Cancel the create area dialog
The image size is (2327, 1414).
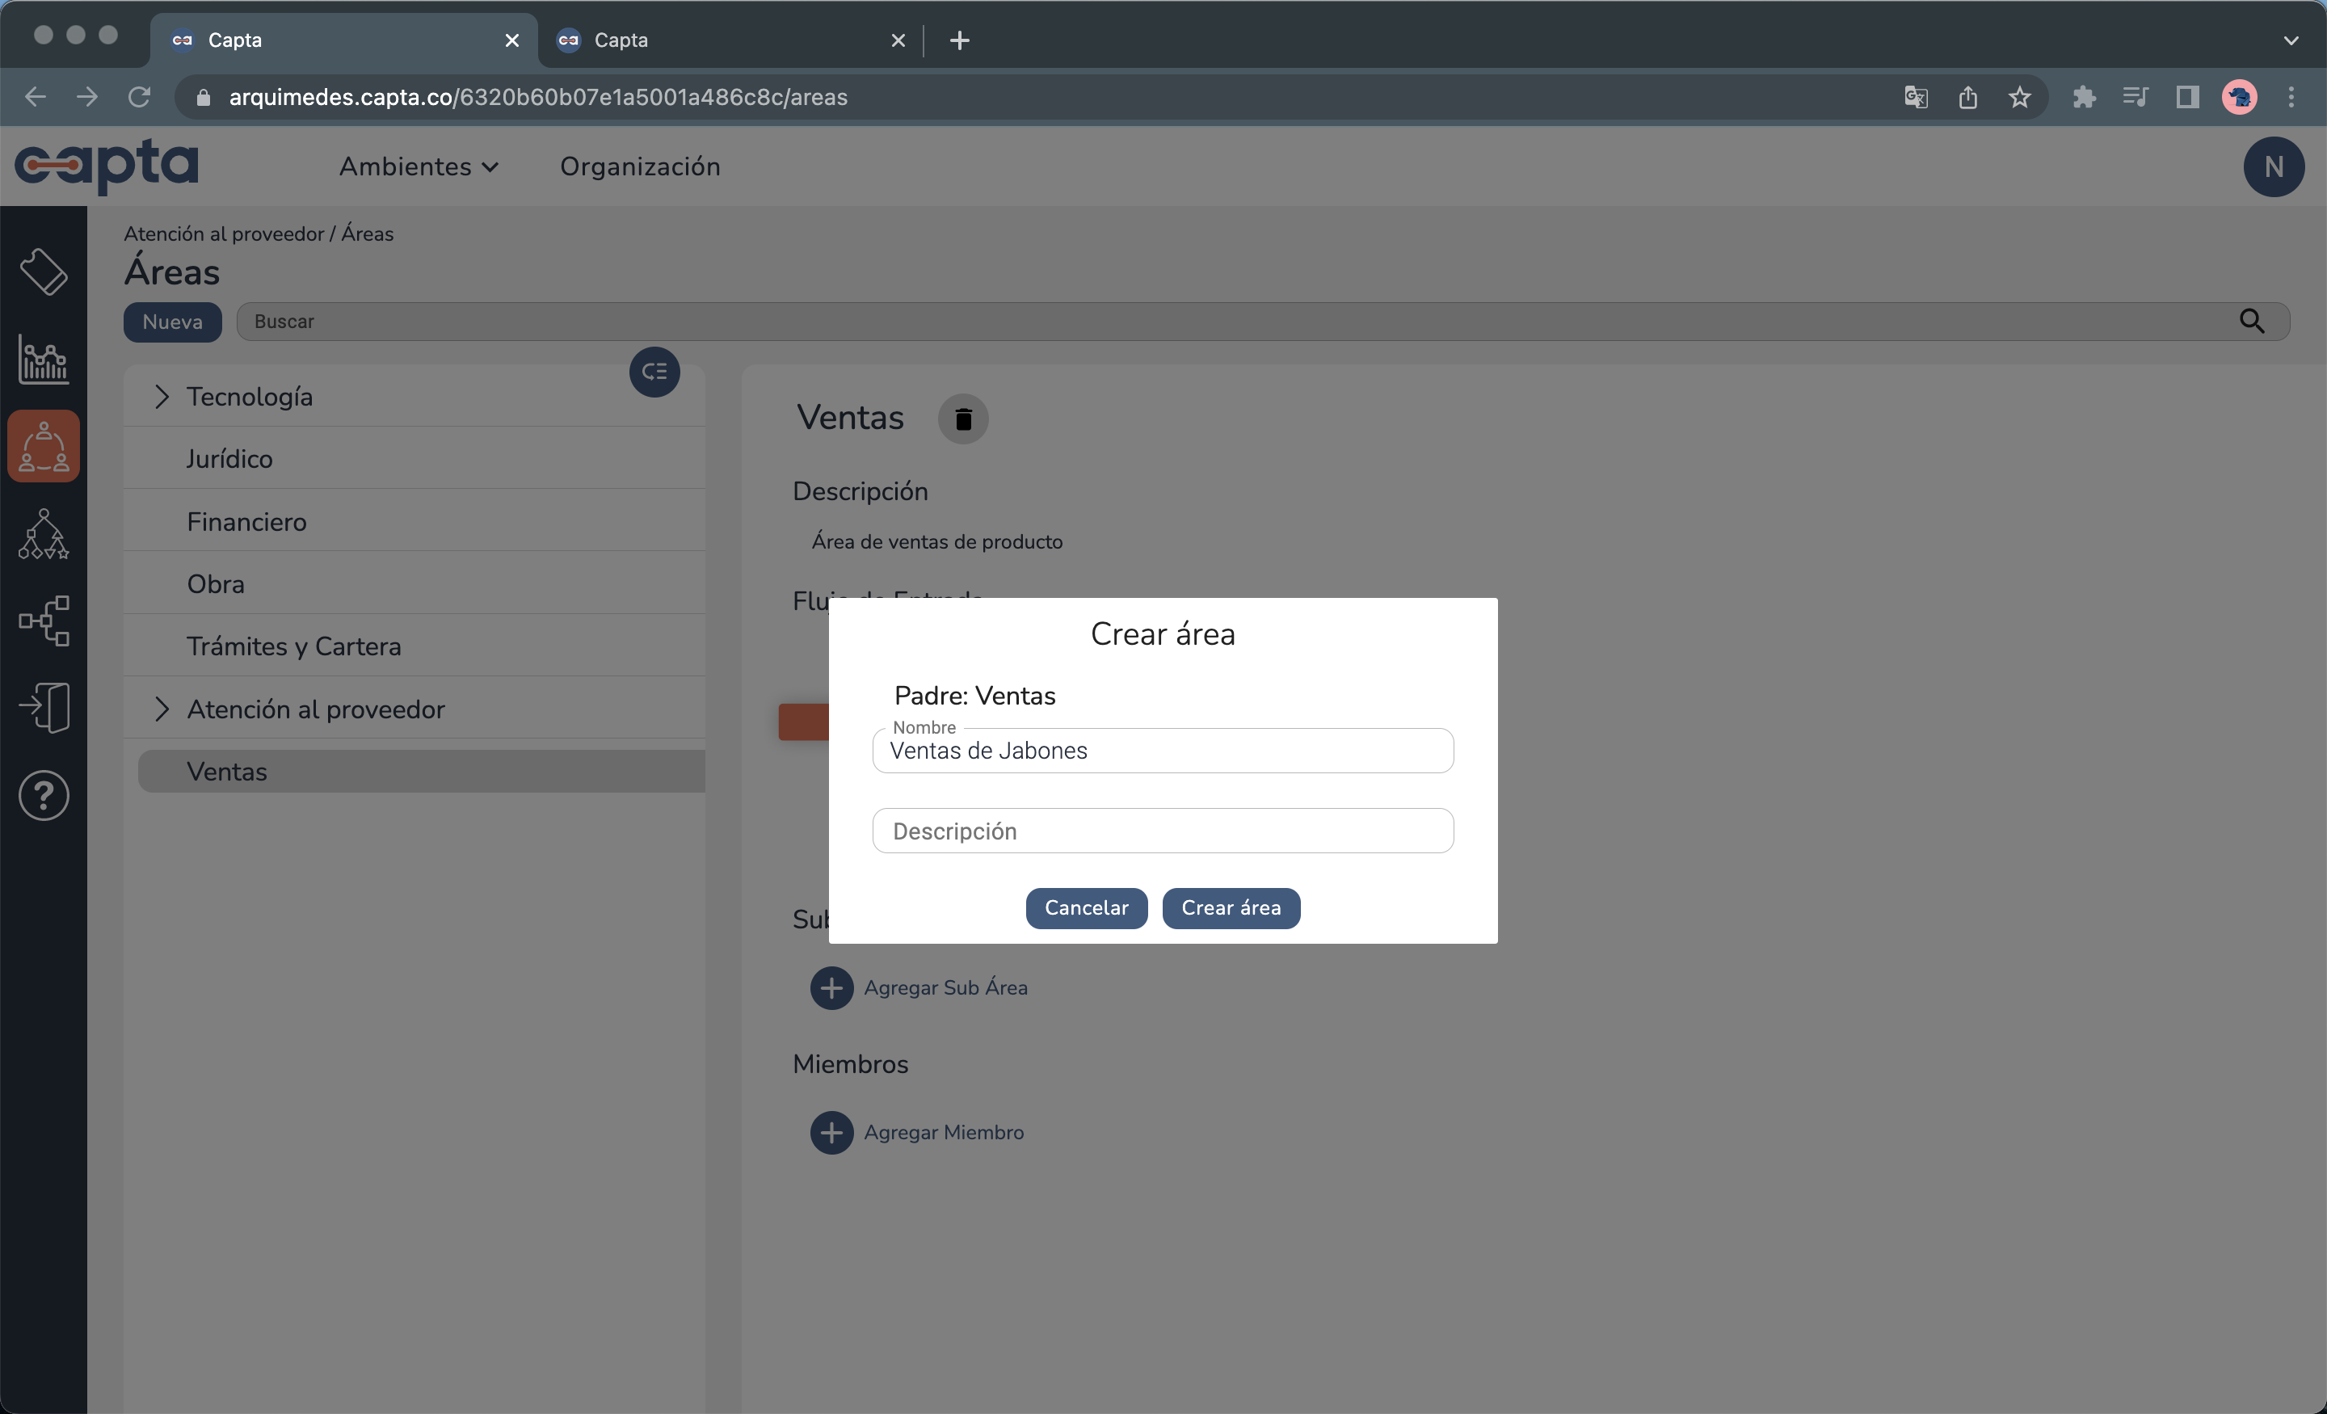pos(1086,907)
